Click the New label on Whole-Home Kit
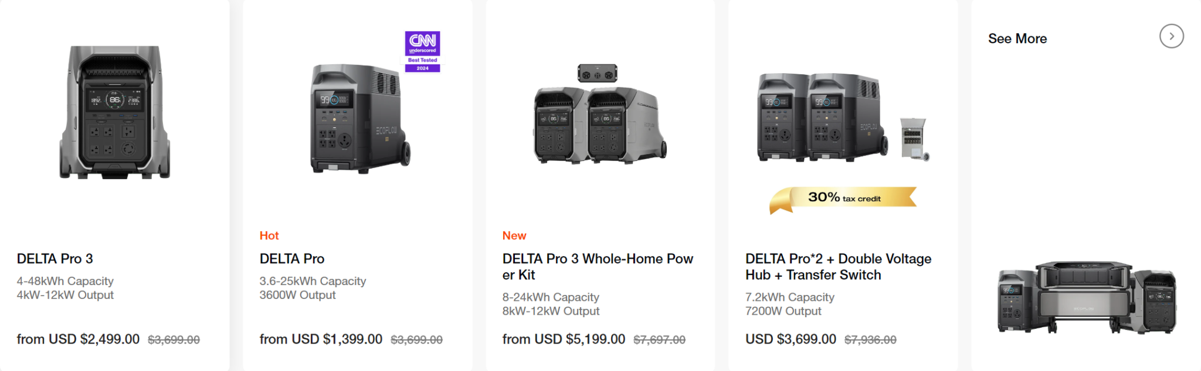 coord(514,236)
